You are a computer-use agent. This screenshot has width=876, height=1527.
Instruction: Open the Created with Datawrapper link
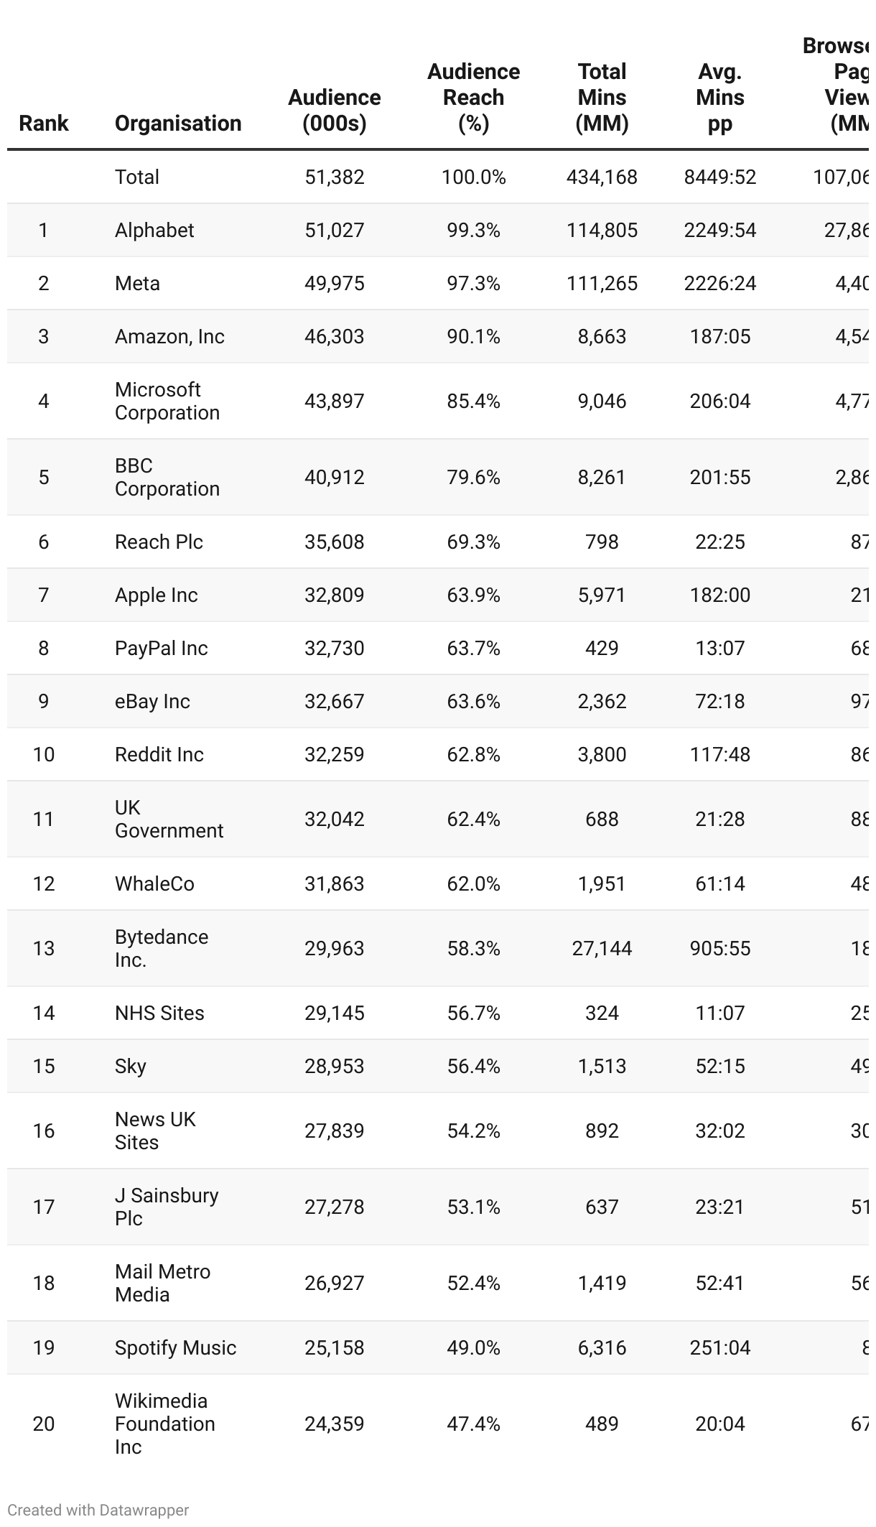point(98,1510)
